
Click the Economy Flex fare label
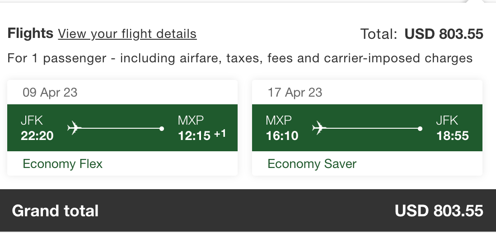tap(63, 163)
